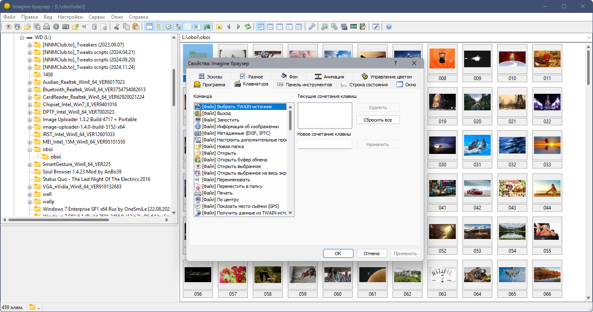Screen dimensions: 593x312
Task: Toggle the toolbar visibility button
Action: [149, 27]
